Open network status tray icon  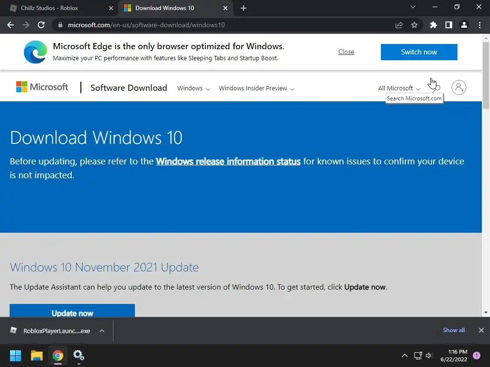(418, 356)
